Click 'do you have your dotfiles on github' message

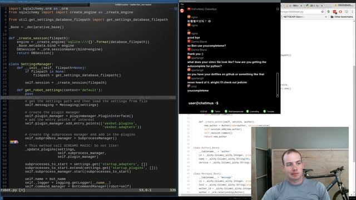pos(226,74)
